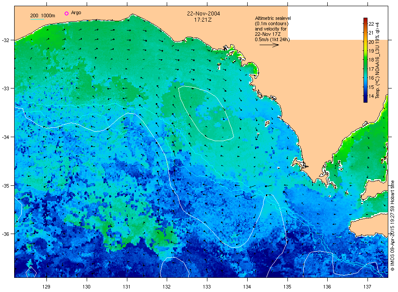
Task: Click the -36 latitude axis label
Action: click(5, 234)
